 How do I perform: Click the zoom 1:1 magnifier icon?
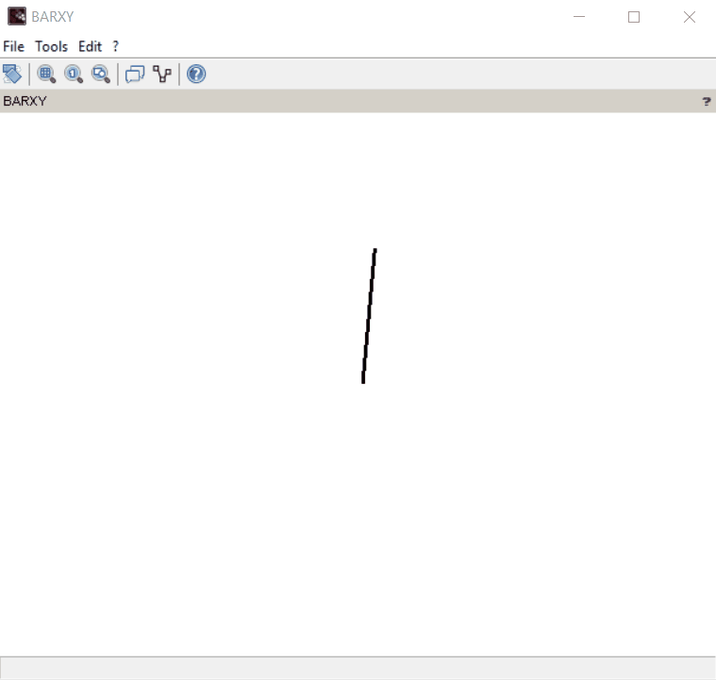pos(74,74)
